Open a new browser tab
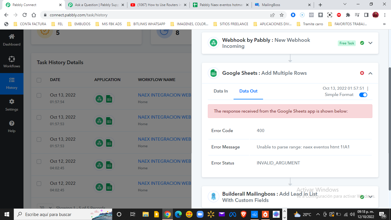Screen dimensions: 391x220 click(320, 5)
